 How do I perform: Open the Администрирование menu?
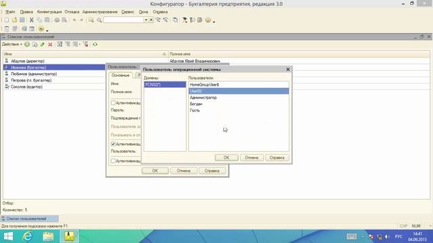(x=100, y=12)
